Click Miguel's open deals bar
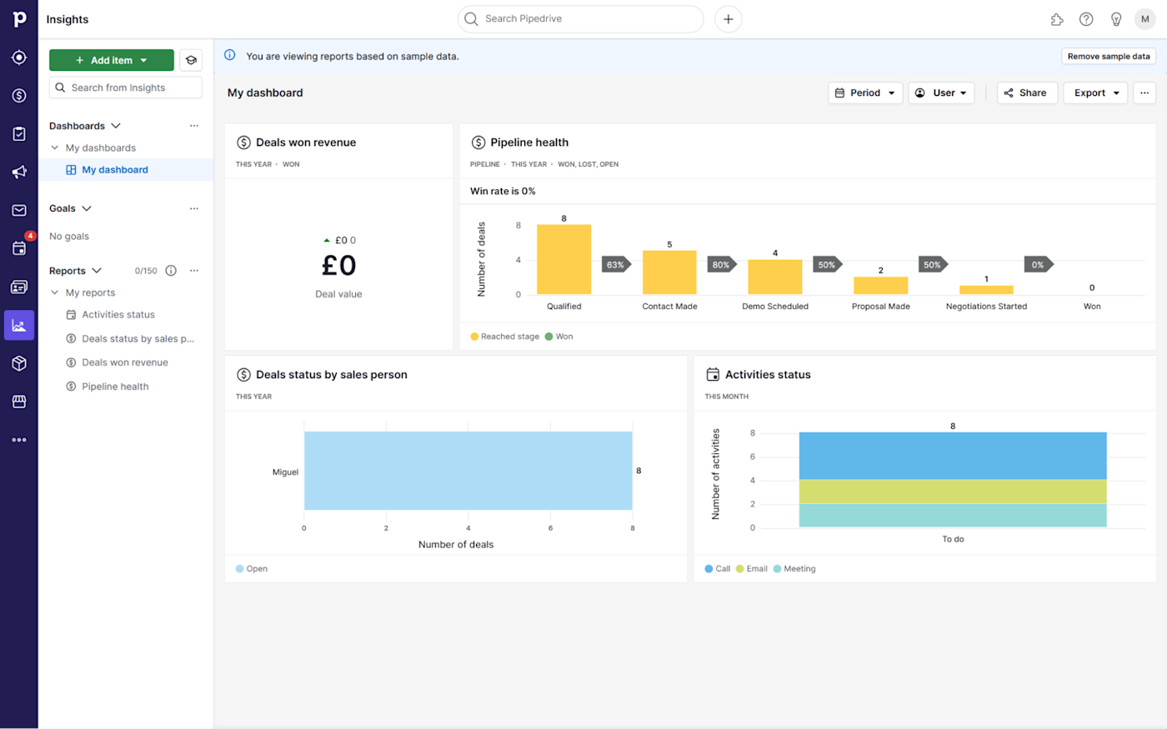The image size is (1167, 729). (x=468, y=471)
